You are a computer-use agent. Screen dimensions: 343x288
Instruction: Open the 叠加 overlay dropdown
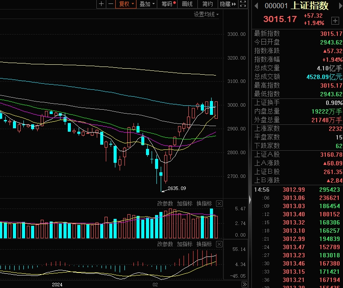[147, 4]
